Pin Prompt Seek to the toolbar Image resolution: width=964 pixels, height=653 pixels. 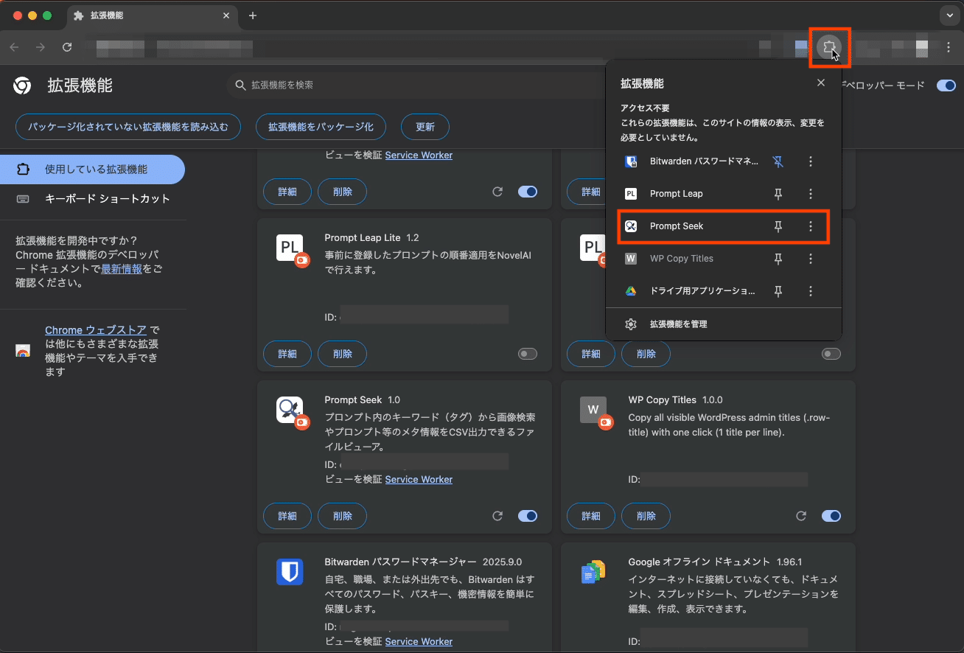778,226
